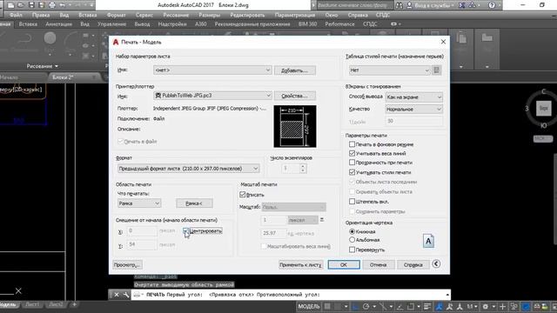Click the command line close X icon

[x=116, y=294]
